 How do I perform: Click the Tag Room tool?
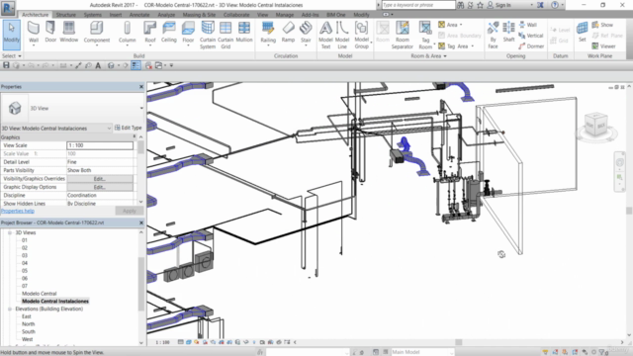pos(425,36)
